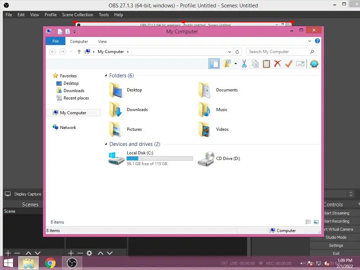
Task: Select Network in navigation pane
Action: (68, 127)
